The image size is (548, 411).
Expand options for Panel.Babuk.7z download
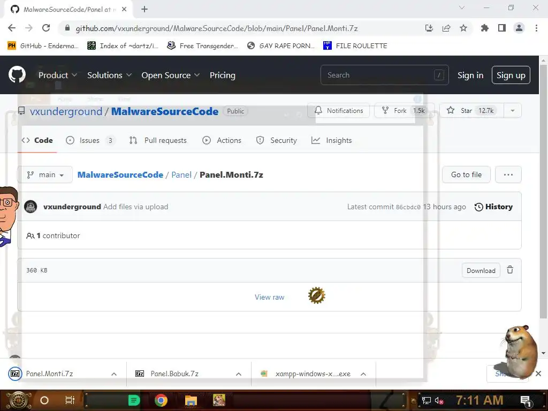click(x=239, y=374)
